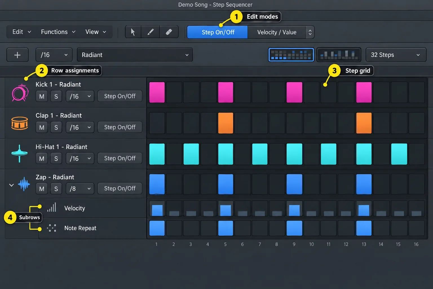Turn off Kick 1 step 1
The width and height of the screenshot is (433, 289).
click(x=157, y=92)
